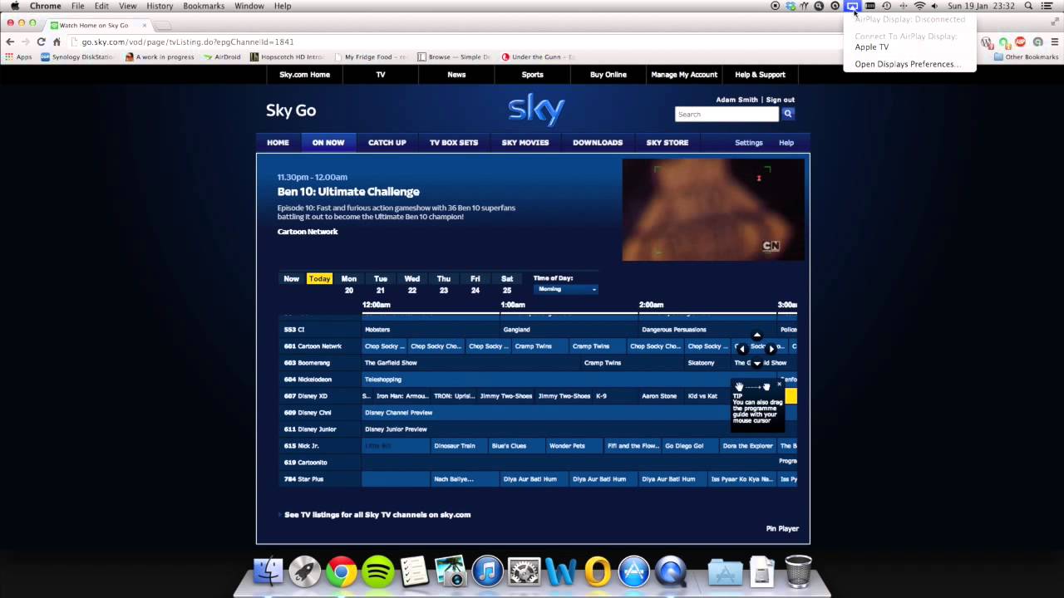This screenshot has width=1064, height=598.
Task: Reload the page in Chrome
Action: 41,42
